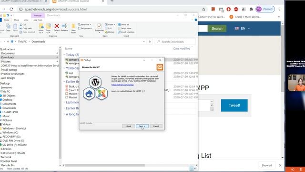Collapse the Yesterday file group

point(64,68)
